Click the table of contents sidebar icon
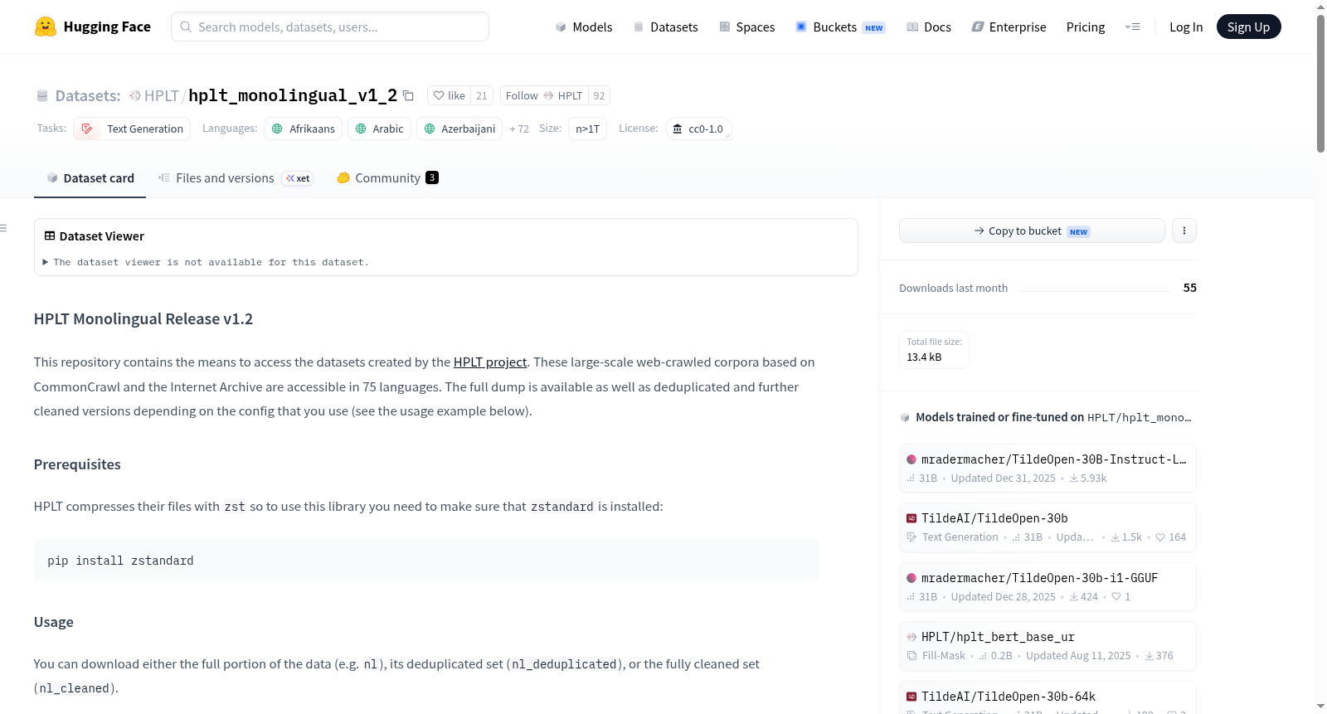Image resolution: width=1327 pixels, height=714 pixels. [x=3, y=228]
